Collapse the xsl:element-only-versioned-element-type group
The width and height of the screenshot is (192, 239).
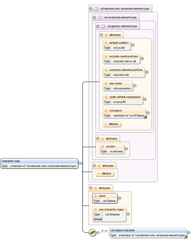click(x=91, y=9)
